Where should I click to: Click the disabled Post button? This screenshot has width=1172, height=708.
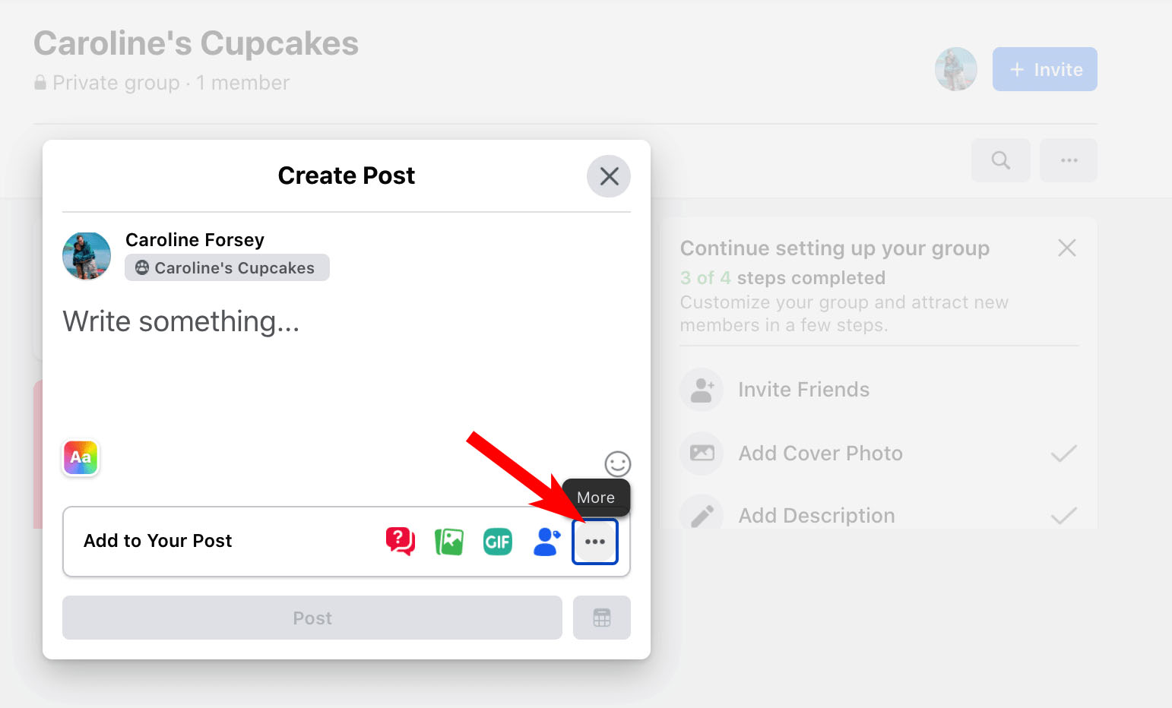pyautogui.click(x=312, y=618)
